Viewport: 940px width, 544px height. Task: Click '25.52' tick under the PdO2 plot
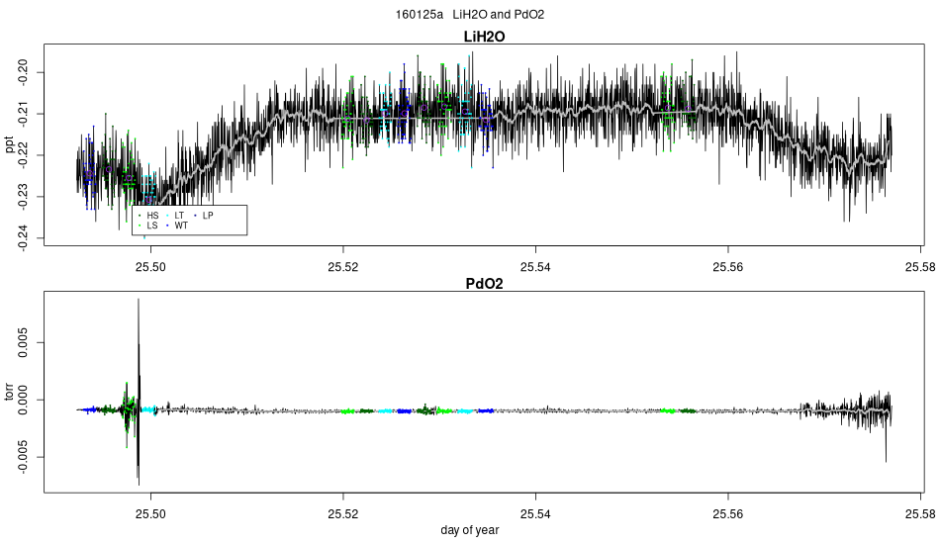(x=343, y=514)
